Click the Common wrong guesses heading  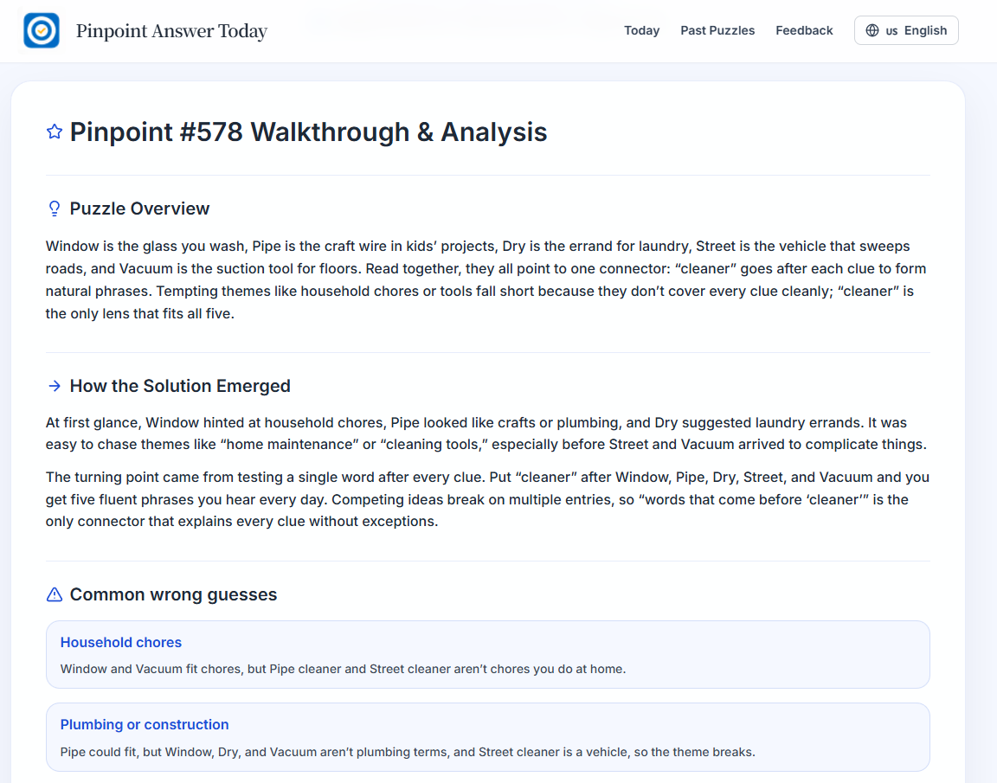click(x=173, y=594)
